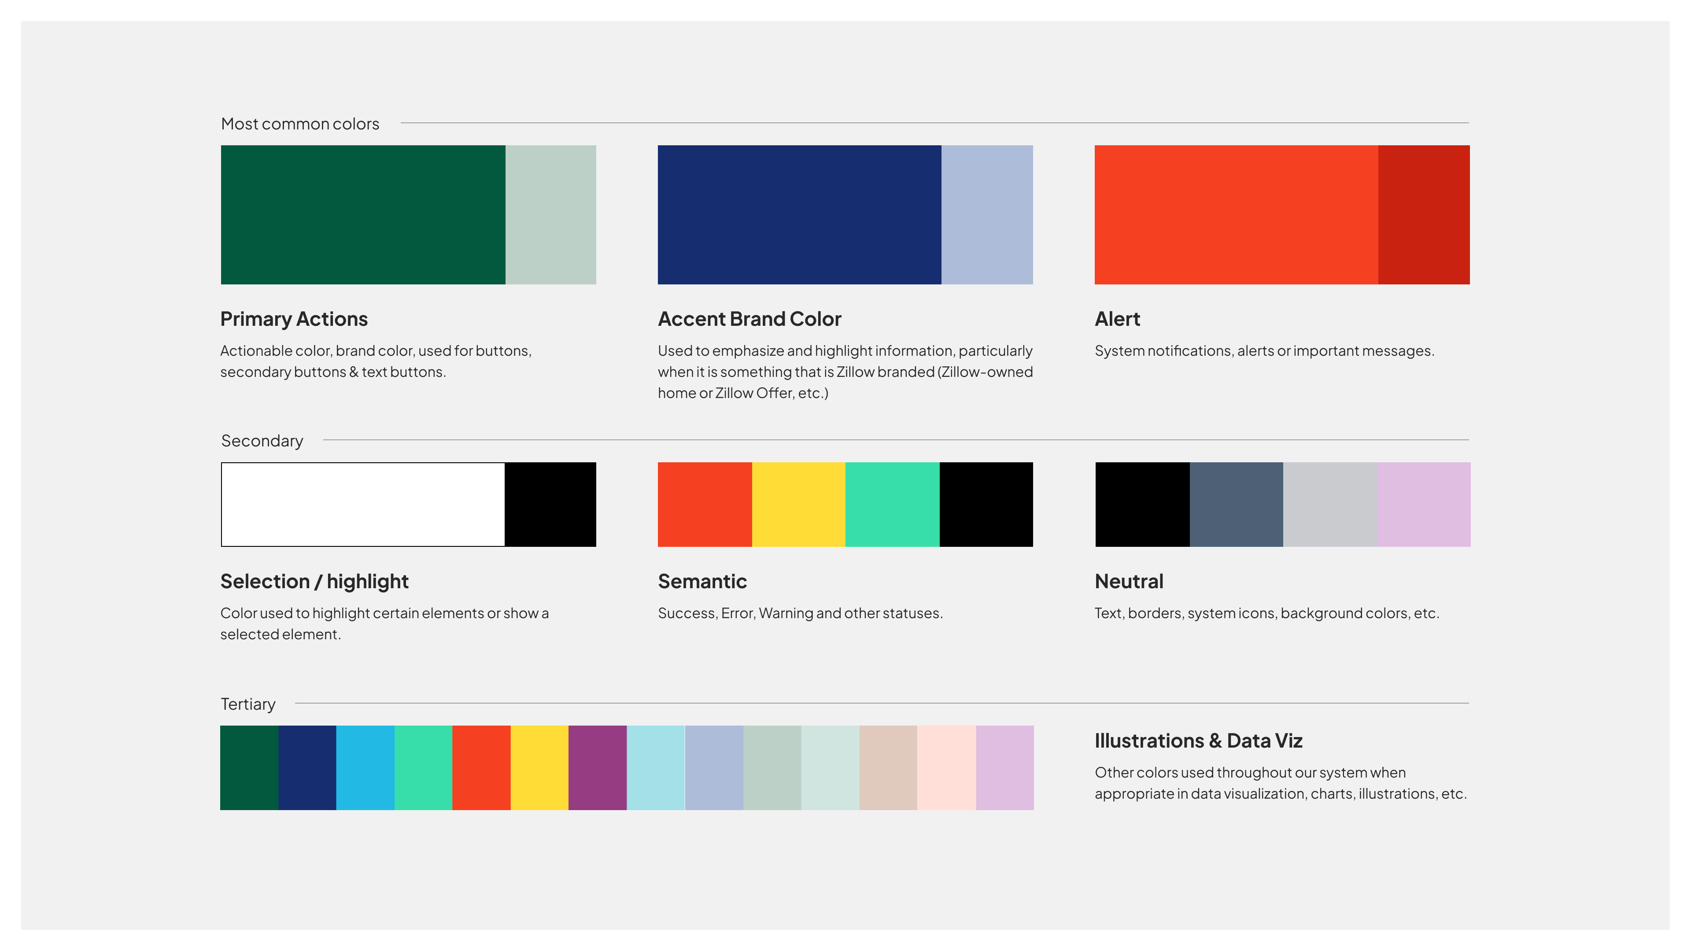Click the 'Other colors used throughout' description
Image resolution: width=1691 pixels, height=951 pixels.
1281,783
